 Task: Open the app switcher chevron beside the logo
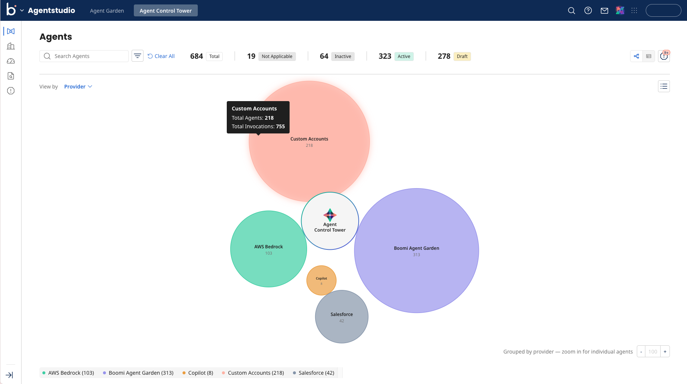coord(22,10)
